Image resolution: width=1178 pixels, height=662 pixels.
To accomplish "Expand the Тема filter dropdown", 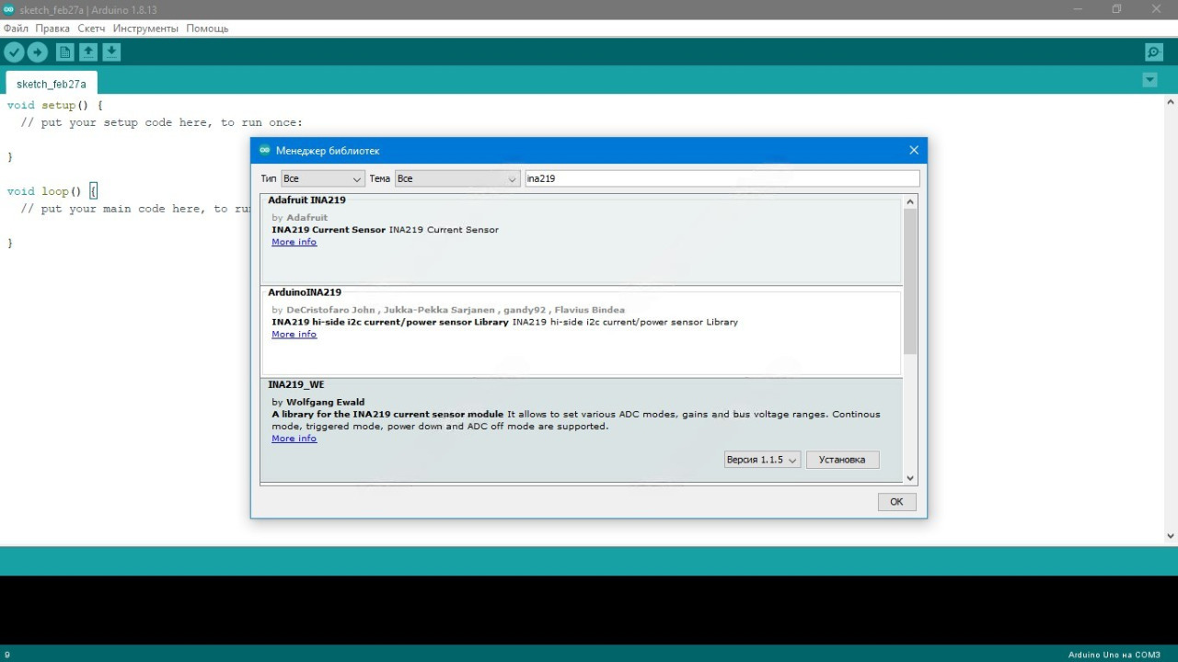I will click(x=458, y=178).
